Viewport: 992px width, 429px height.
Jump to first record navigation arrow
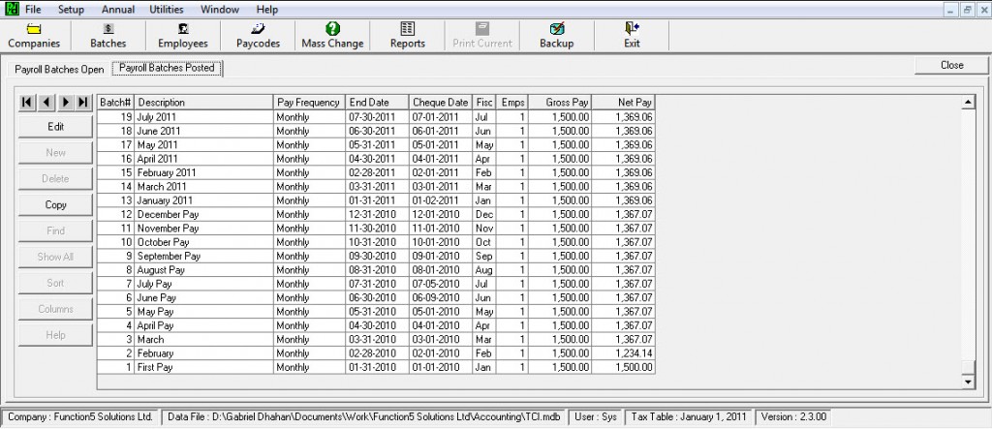pyautogui.click(x=27, y=102)
